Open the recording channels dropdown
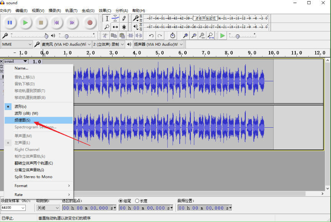Viewport: 331px width, 222px height. (108, 44)
